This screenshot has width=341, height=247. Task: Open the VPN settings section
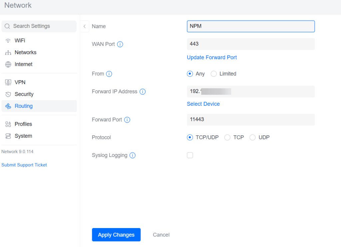coord(20,82)
